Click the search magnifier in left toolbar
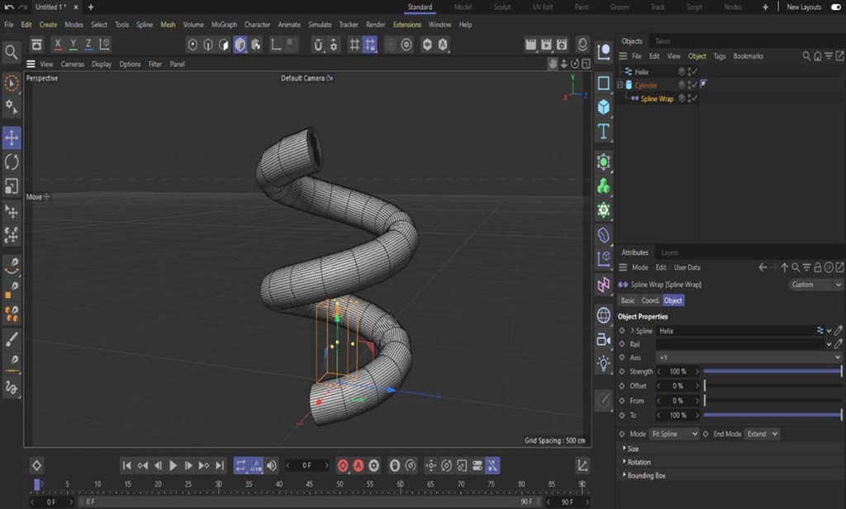Screen dimensions: 846x509 (12, 53)
